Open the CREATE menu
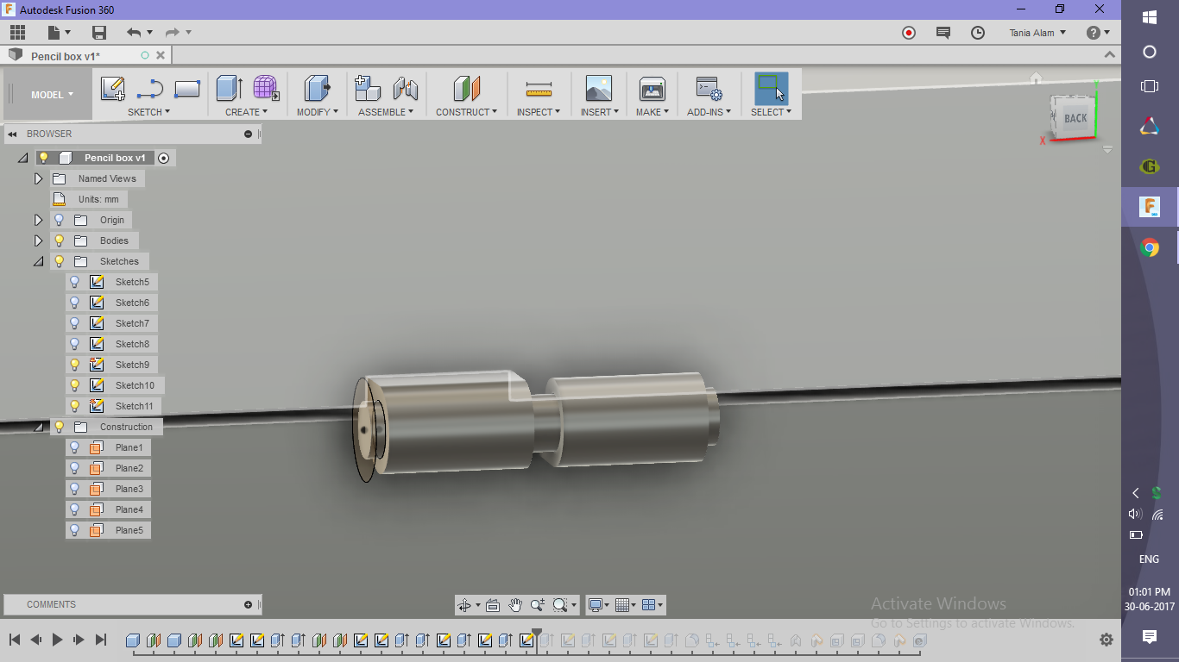The height and width of the screenshot is (662, 1179). pos(246,112)
